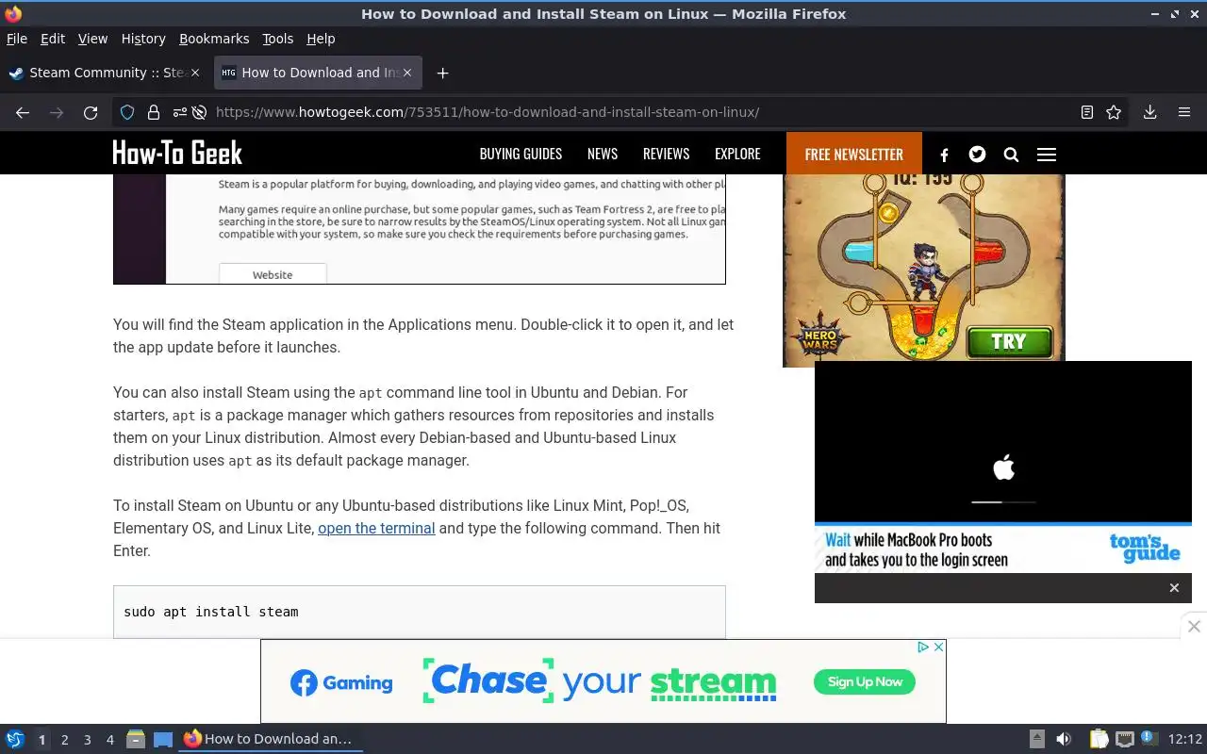The width and height of the screenshot is (1207, 754).
Task: Open the Reviews navigation link
Action: pos(667,154)
